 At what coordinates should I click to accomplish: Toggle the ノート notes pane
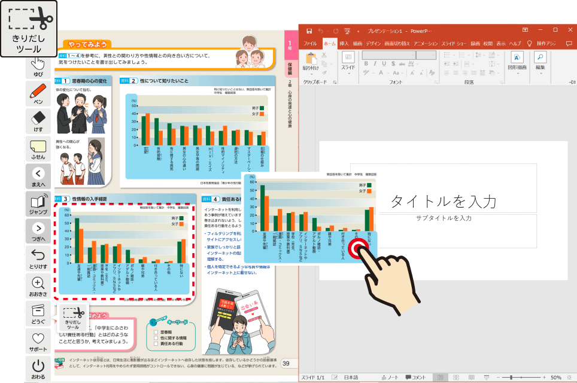pos(390,378)
